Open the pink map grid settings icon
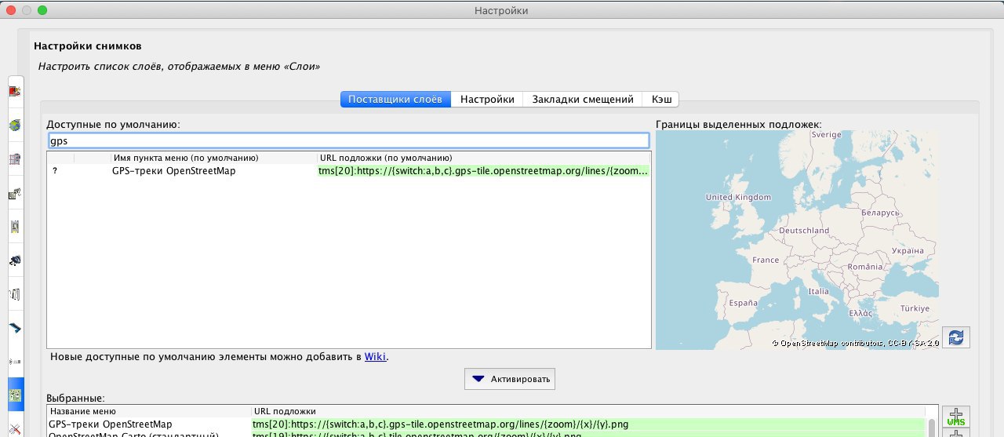 (14, 159)
